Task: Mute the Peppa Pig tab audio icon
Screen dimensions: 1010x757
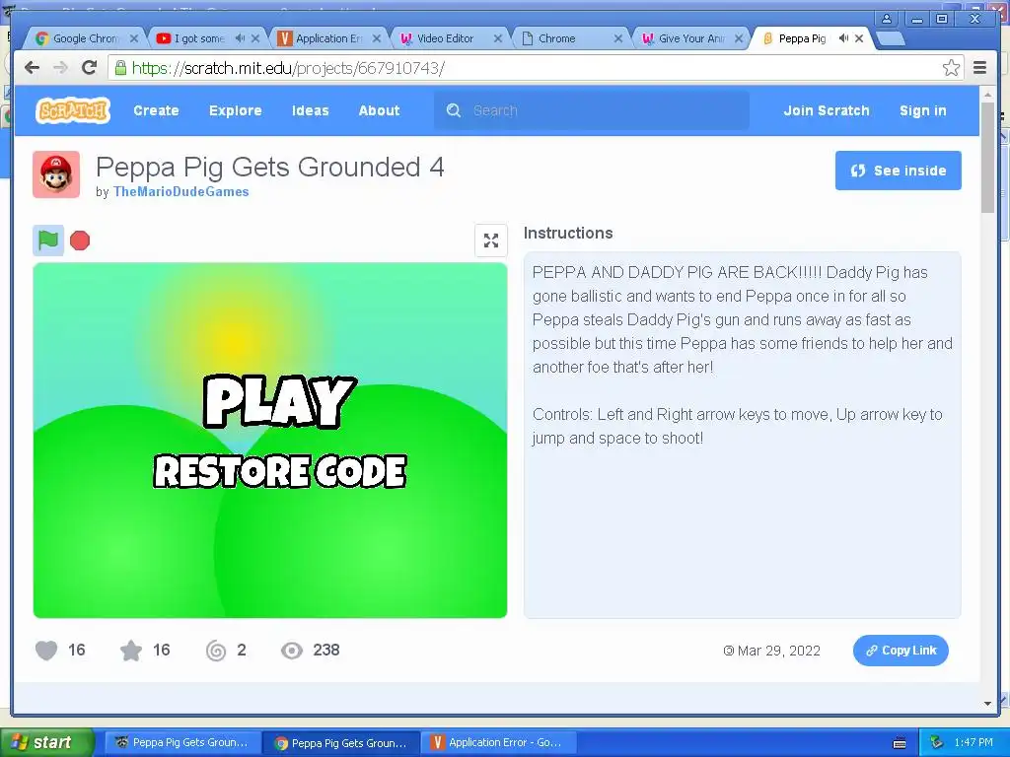Action: tap(843, 38)
